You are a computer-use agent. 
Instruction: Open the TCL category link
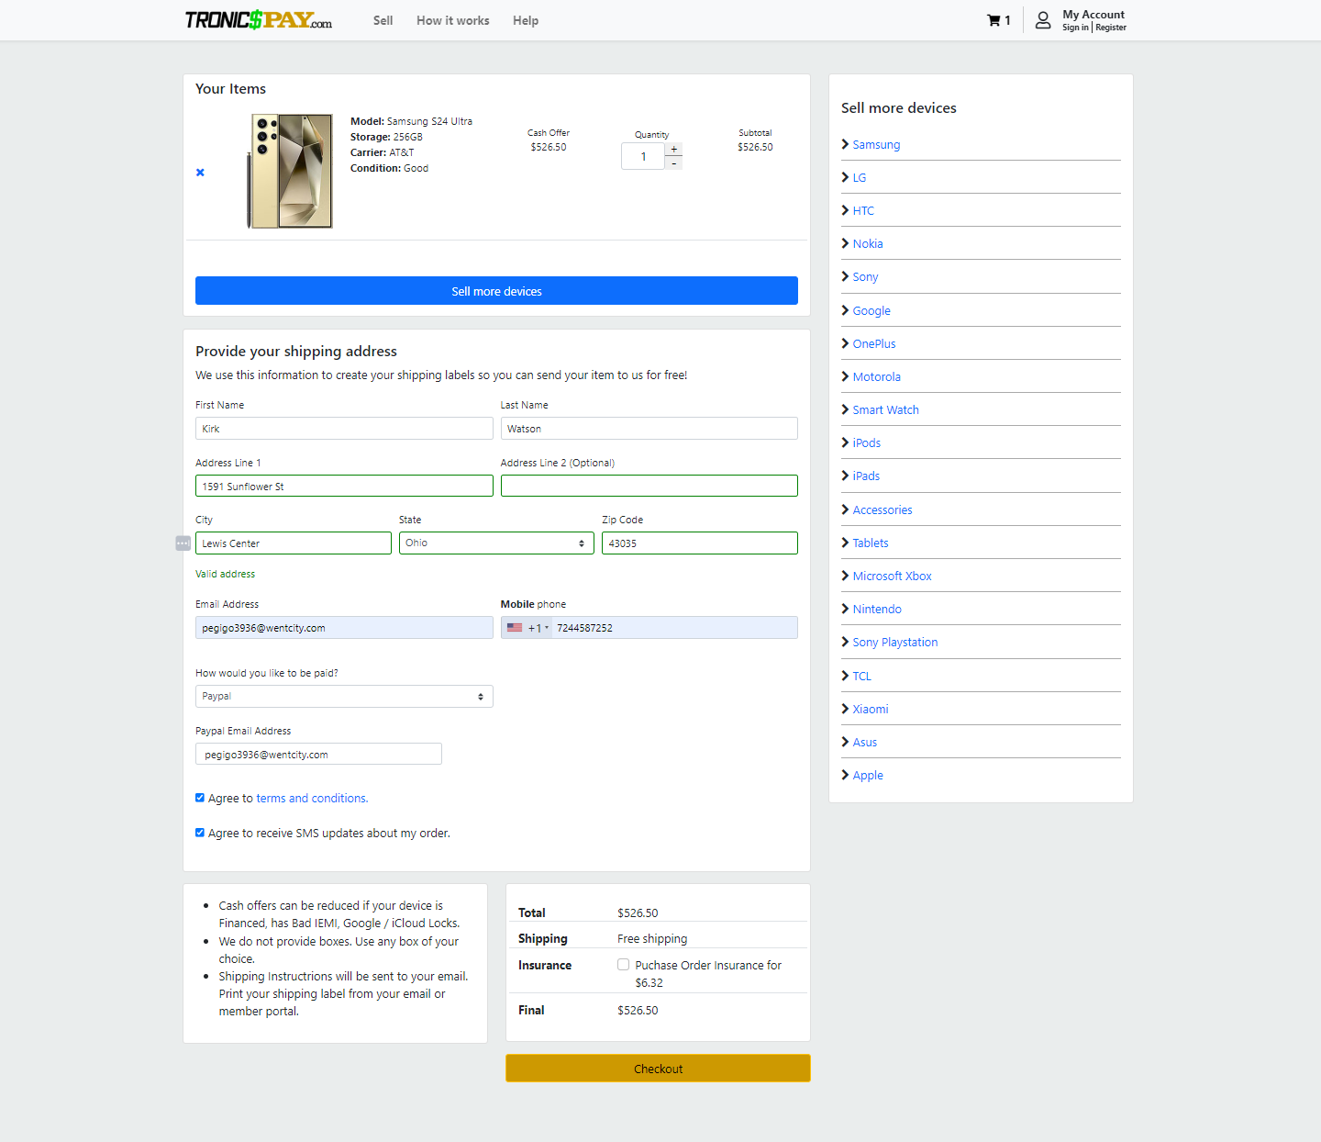pyautogui.click(x=861, y=677)
